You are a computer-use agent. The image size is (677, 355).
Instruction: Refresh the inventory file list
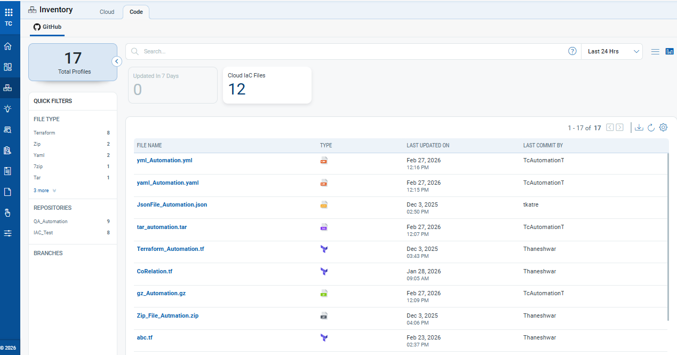(651, 128)
